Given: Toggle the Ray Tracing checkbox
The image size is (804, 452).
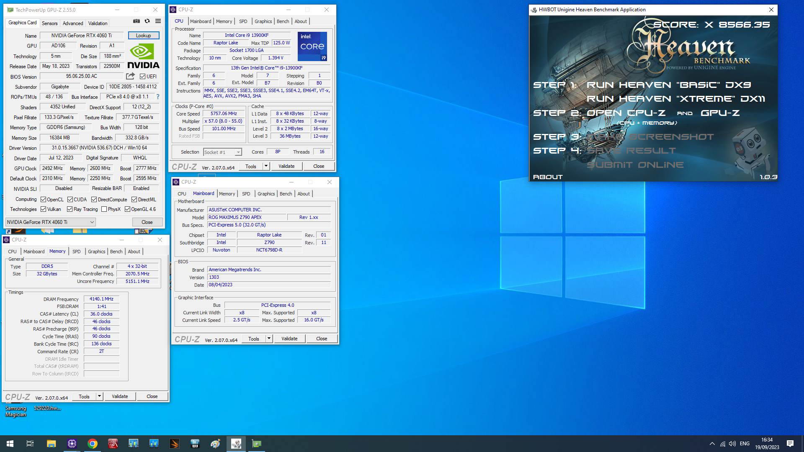Looking at the screenshot, I should point(70,209).
